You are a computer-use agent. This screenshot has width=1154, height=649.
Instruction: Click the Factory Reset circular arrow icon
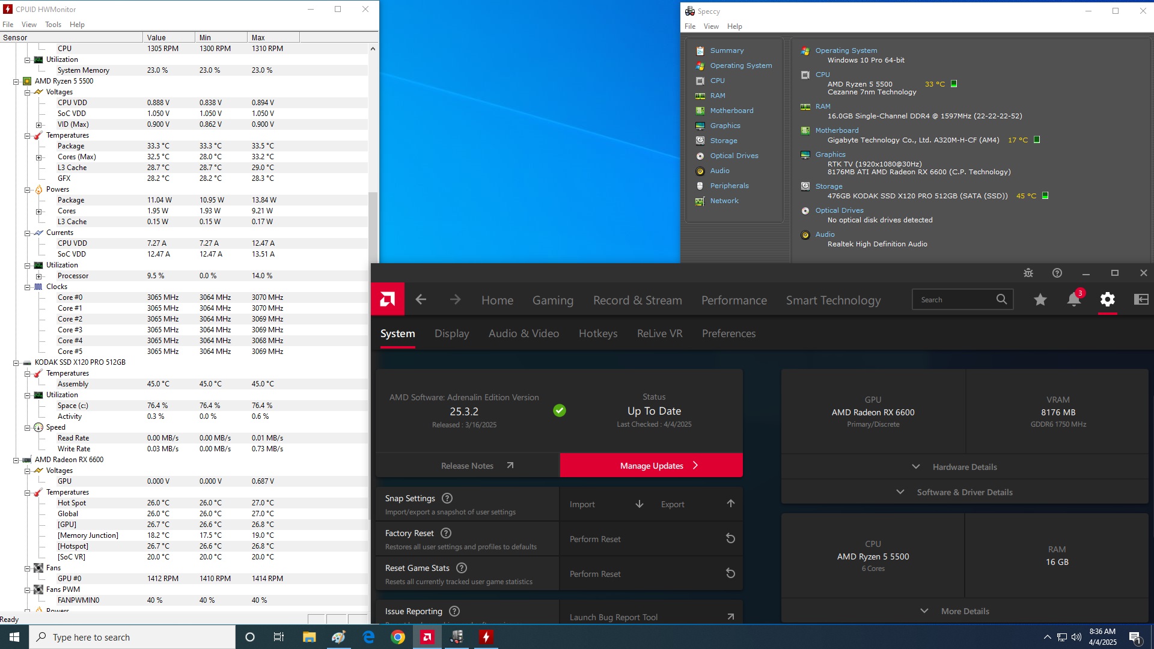730,538
